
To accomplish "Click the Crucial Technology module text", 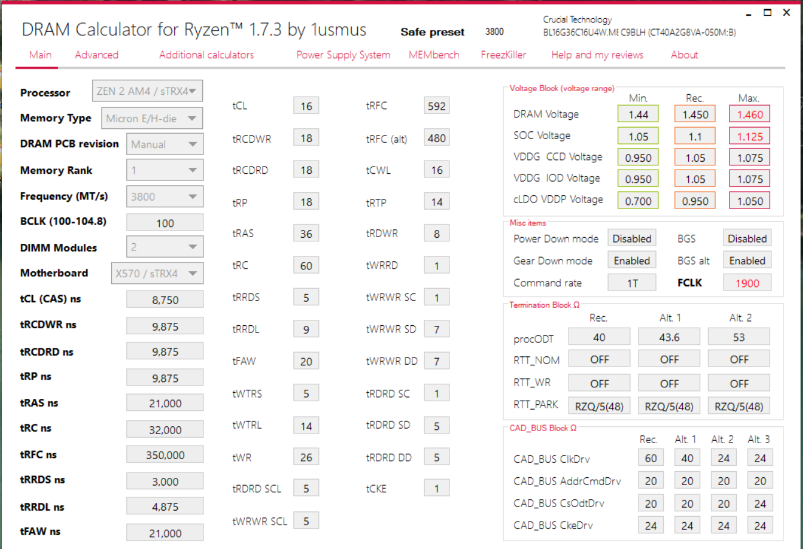I will point(577,19).
